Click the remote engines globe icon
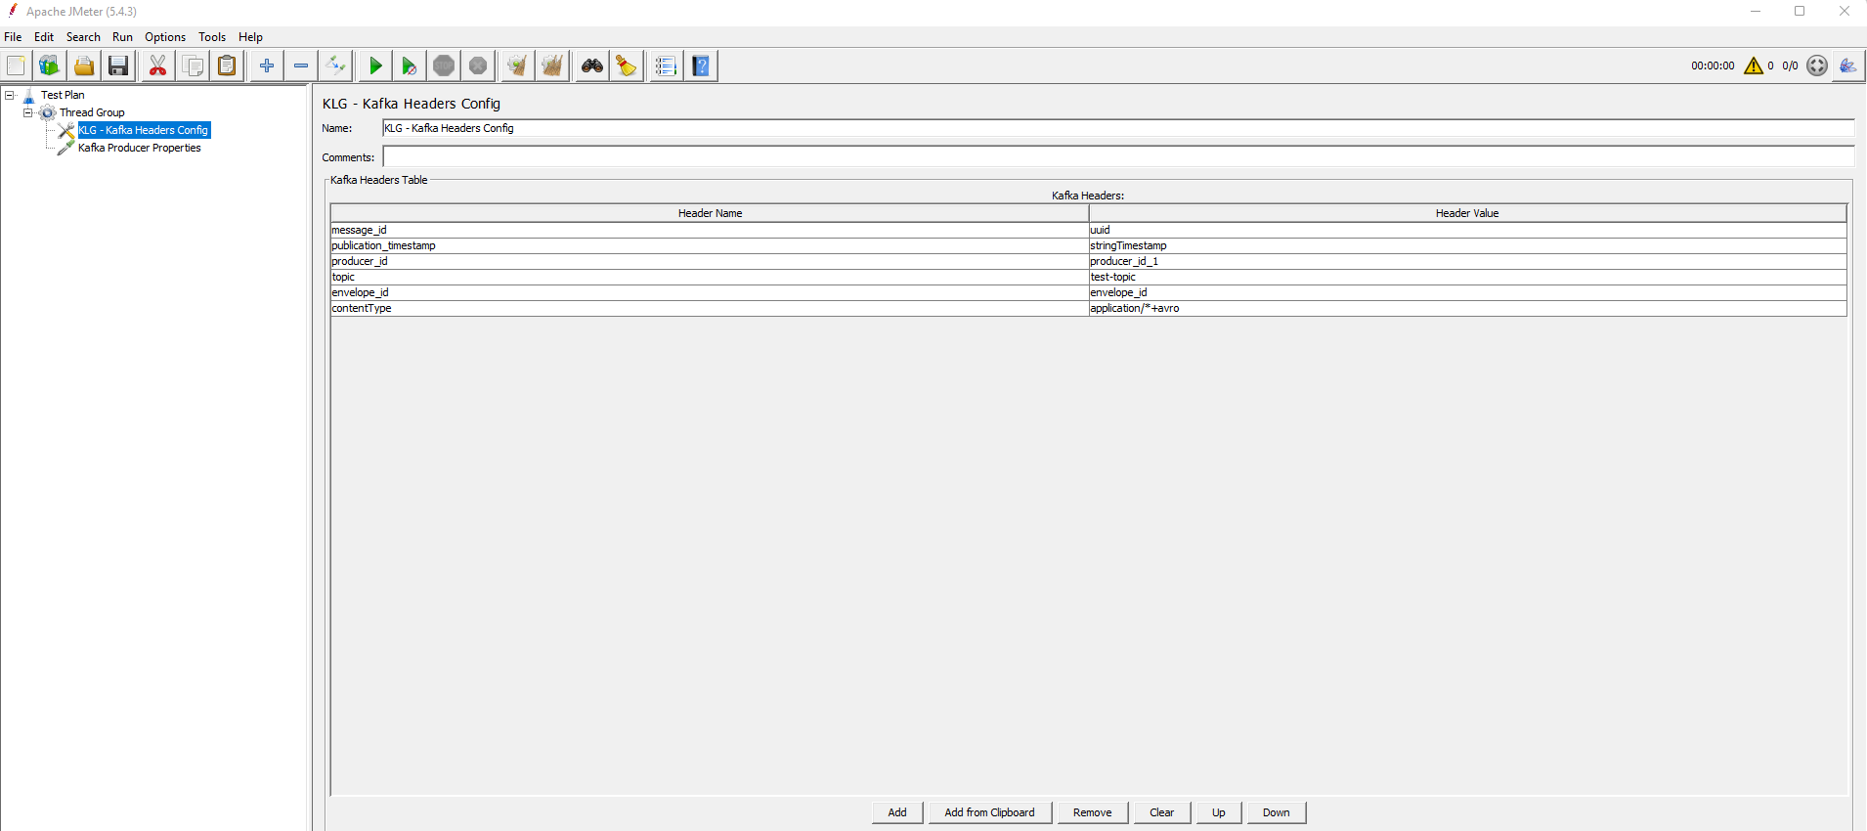 pyautogui.click(x=1817, y=66)
